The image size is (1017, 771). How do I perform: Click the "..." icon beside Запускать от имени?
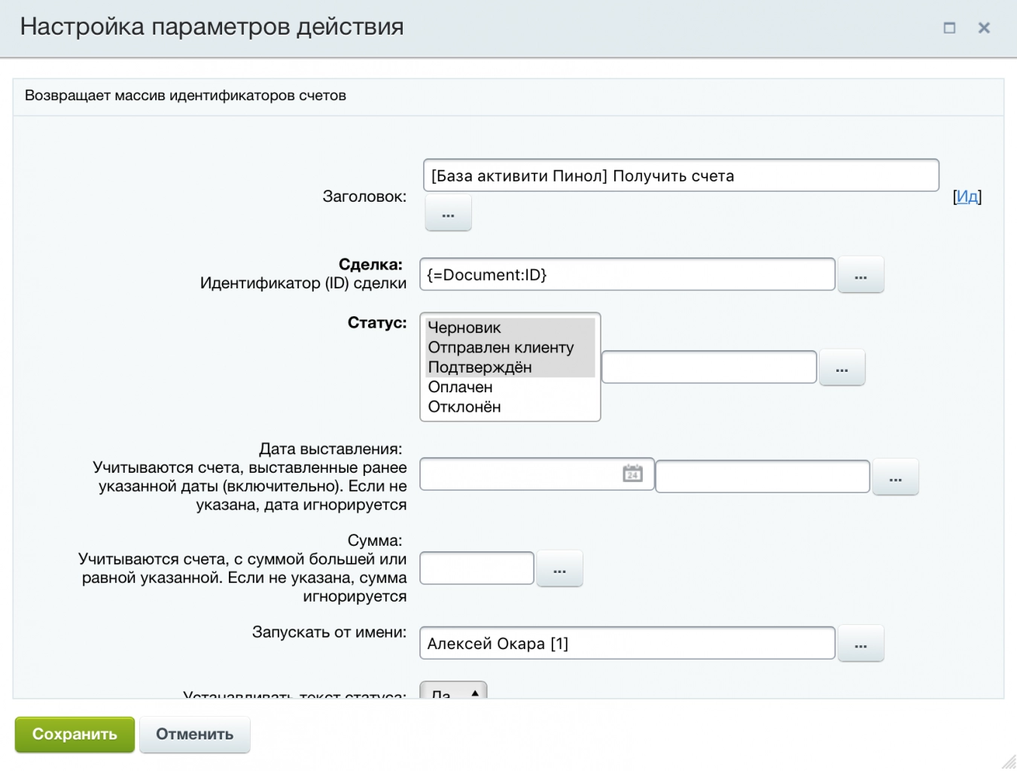tap(860, 642)
